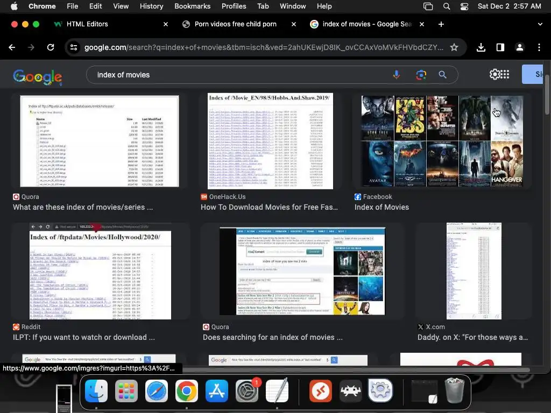Open the Now You See Me website thumbnail
Screen dimensions: 551x413
coord(302,271)
